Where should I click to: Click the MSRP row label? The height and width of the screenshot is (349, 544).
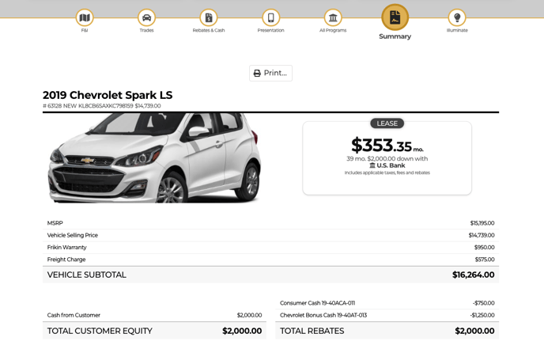[x=55, y=223]
